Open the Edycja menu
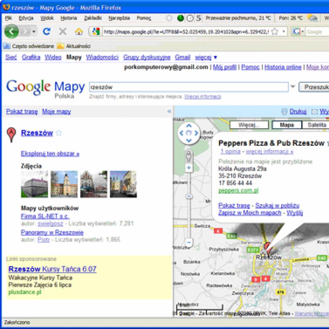Screen dimensions: 329x329 (26, 18)
